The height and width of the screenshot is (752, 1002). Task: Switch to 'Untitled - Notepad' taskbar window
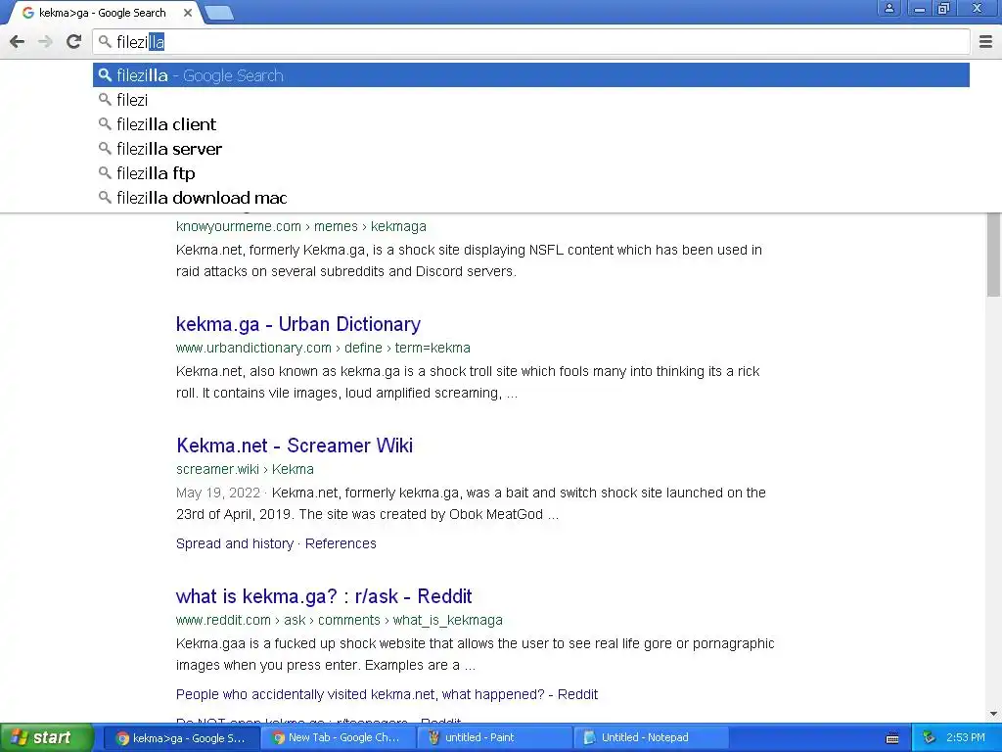pos(649,738)
